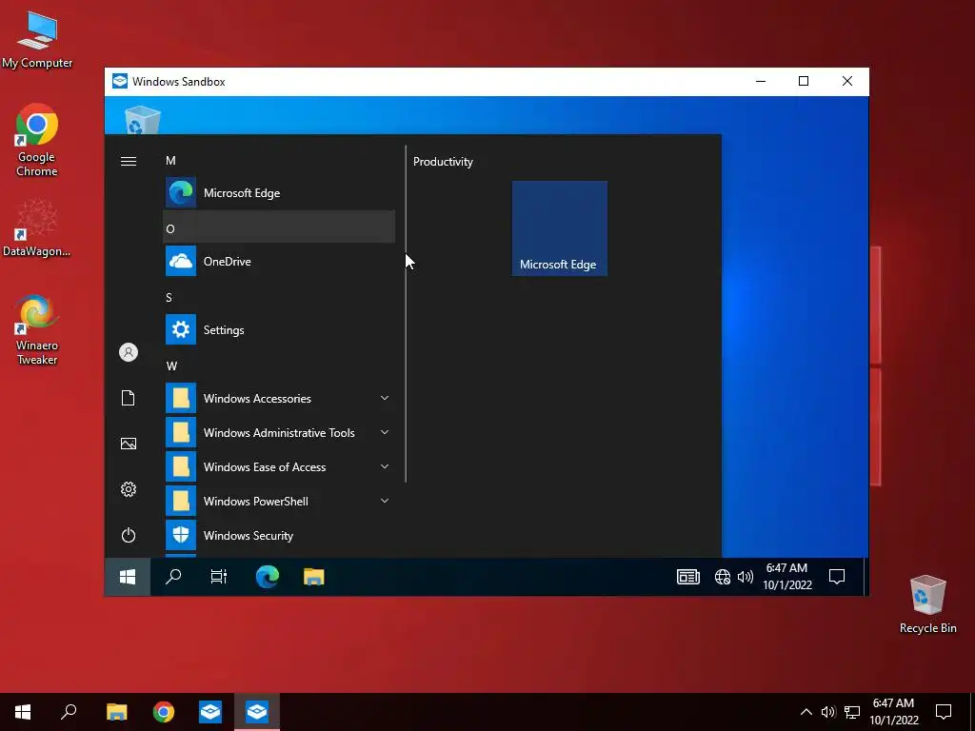Launch OneDrive from the Start menu list
Screen dimensions: 975x731
coord(280,261)
